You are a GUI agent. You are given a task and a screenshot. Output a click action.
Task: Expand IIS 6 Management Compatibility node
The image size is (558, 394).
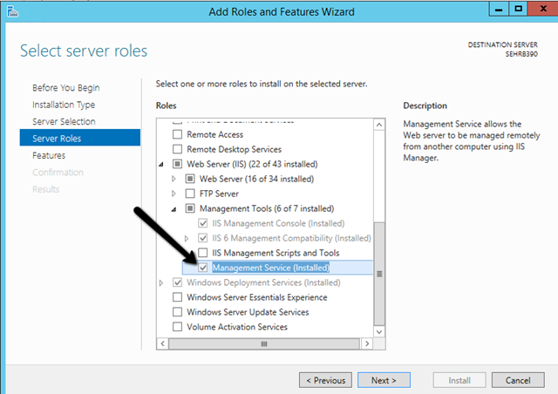pos(187,238)
